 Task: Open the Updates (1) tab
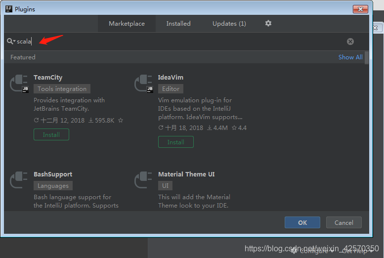[229, 24]
